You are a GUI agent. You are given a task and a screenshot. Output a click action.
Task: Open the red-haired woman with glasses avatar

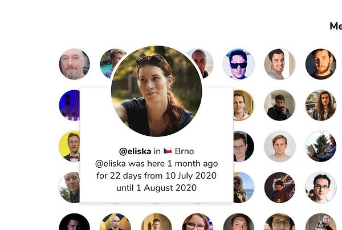click(x=198, y=221)
